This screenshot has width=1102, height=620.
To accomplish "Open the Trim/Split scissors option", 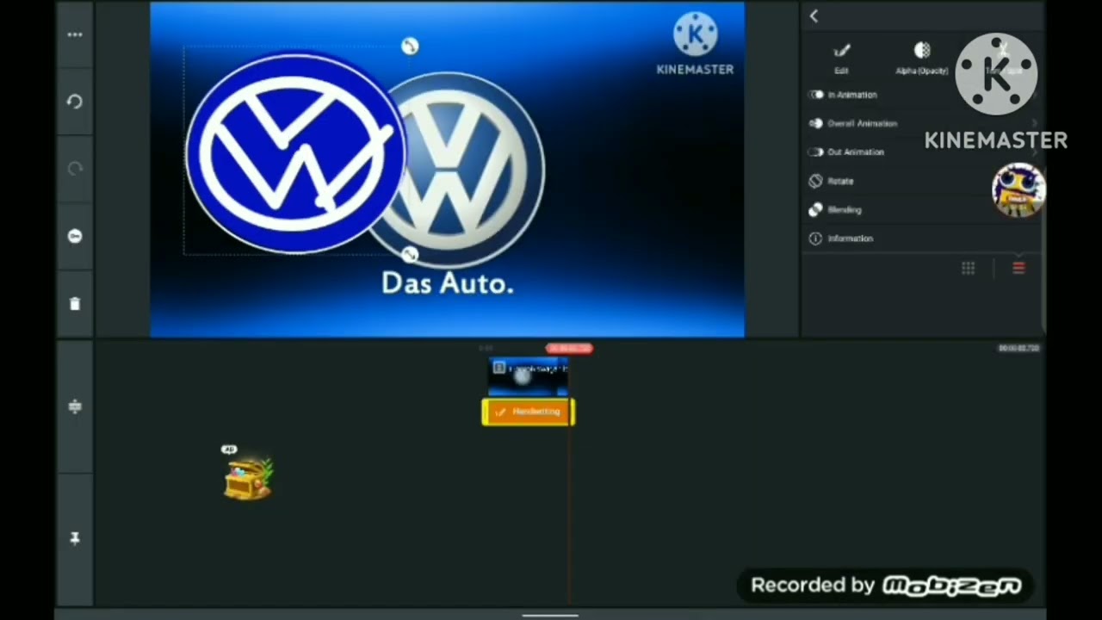I will pos(1002,59).
